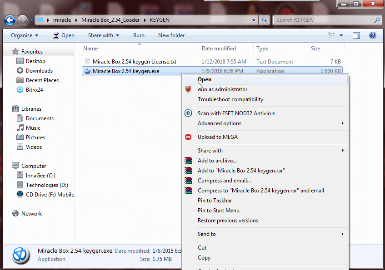The height and width of the screenshot is (270, 385).
Task: Click the WinRAR icon beside Add to archive
Action: [x=188, y=161]
